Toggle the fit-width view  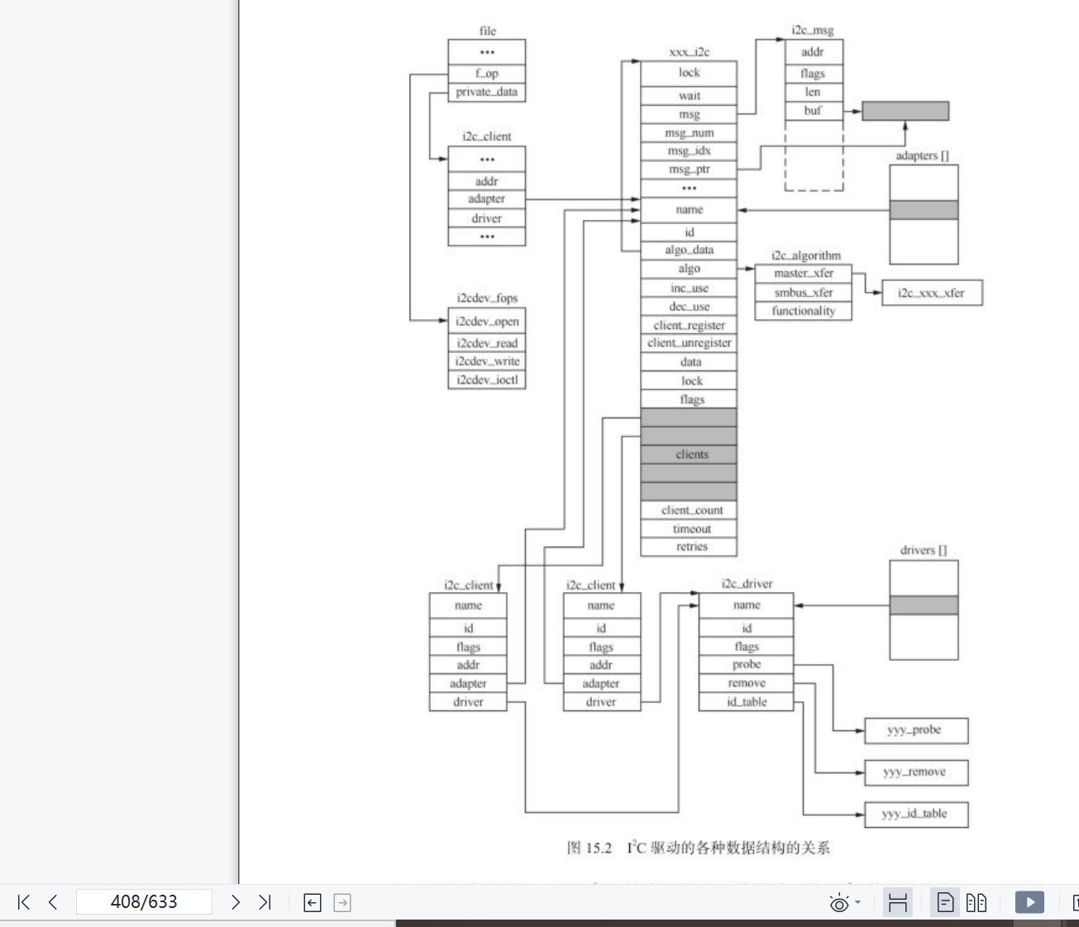click(897, 902)
